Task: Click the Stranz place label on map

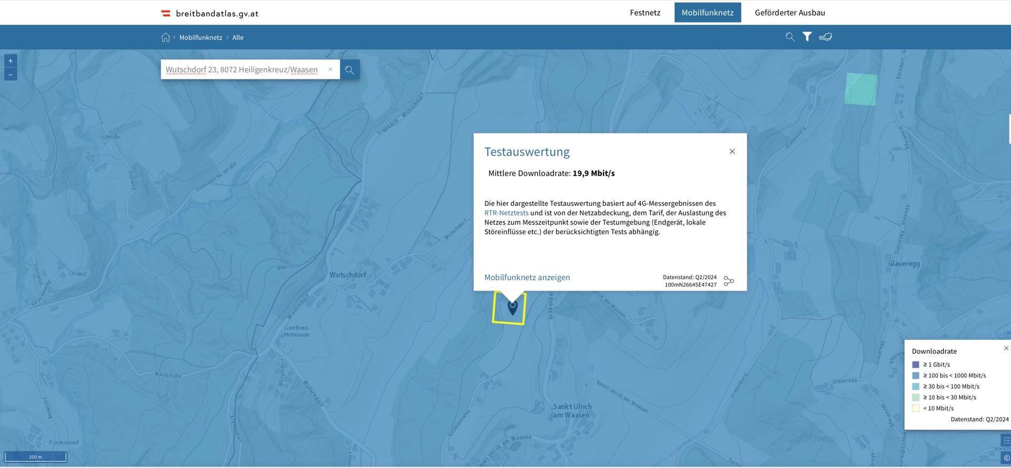Action: [77, 273]
